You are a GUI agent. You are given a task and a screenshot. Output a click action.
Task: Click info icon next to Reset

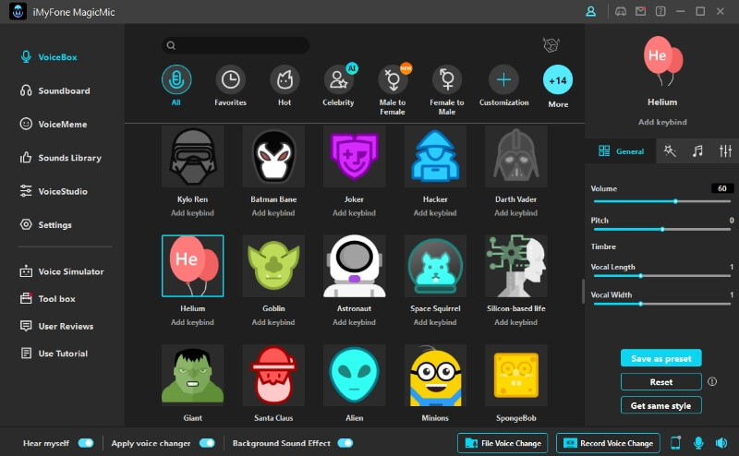[712, 381]
